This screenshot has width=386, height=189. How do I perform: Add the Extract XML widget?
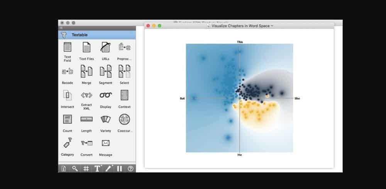click(86, 95)
